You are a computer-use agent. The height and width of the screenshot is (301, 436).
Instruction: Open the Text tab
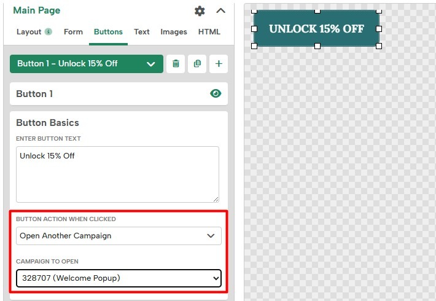point(141,32)
